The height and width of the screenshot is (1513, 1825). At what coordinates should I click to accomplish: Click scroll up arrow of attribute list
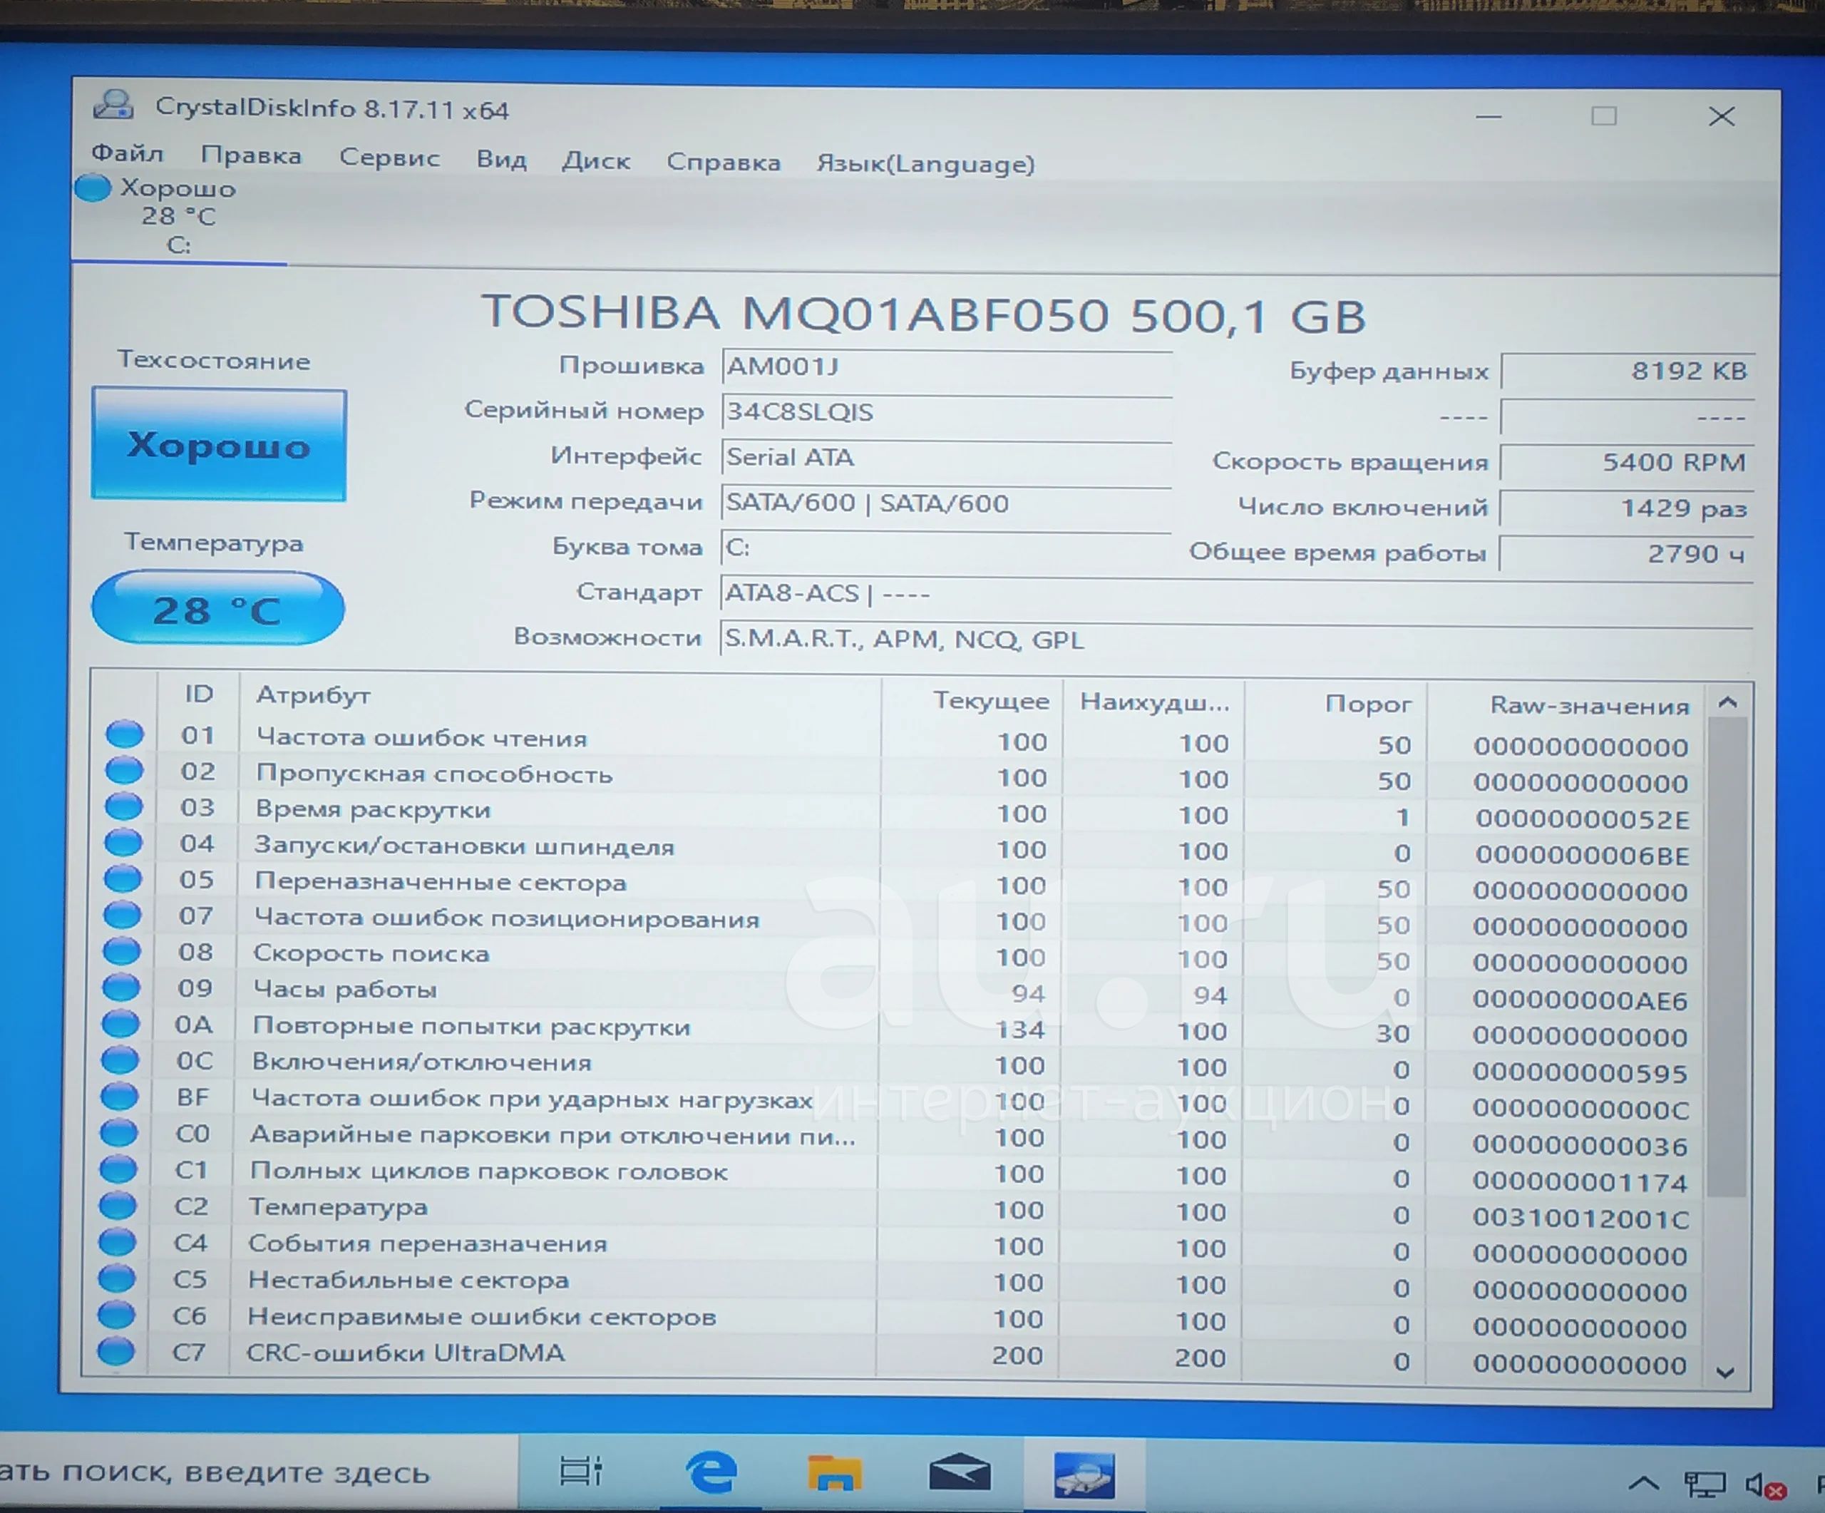tap(1727, 702)
